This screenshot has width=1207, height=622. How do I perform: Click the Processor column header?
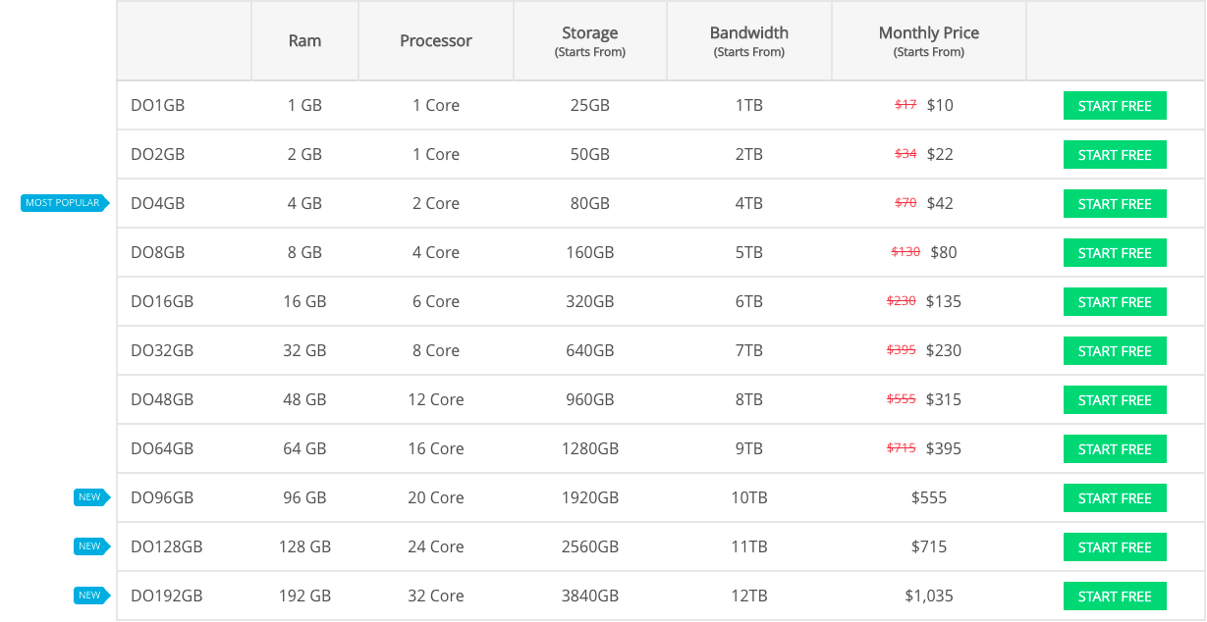click(436, 41)
